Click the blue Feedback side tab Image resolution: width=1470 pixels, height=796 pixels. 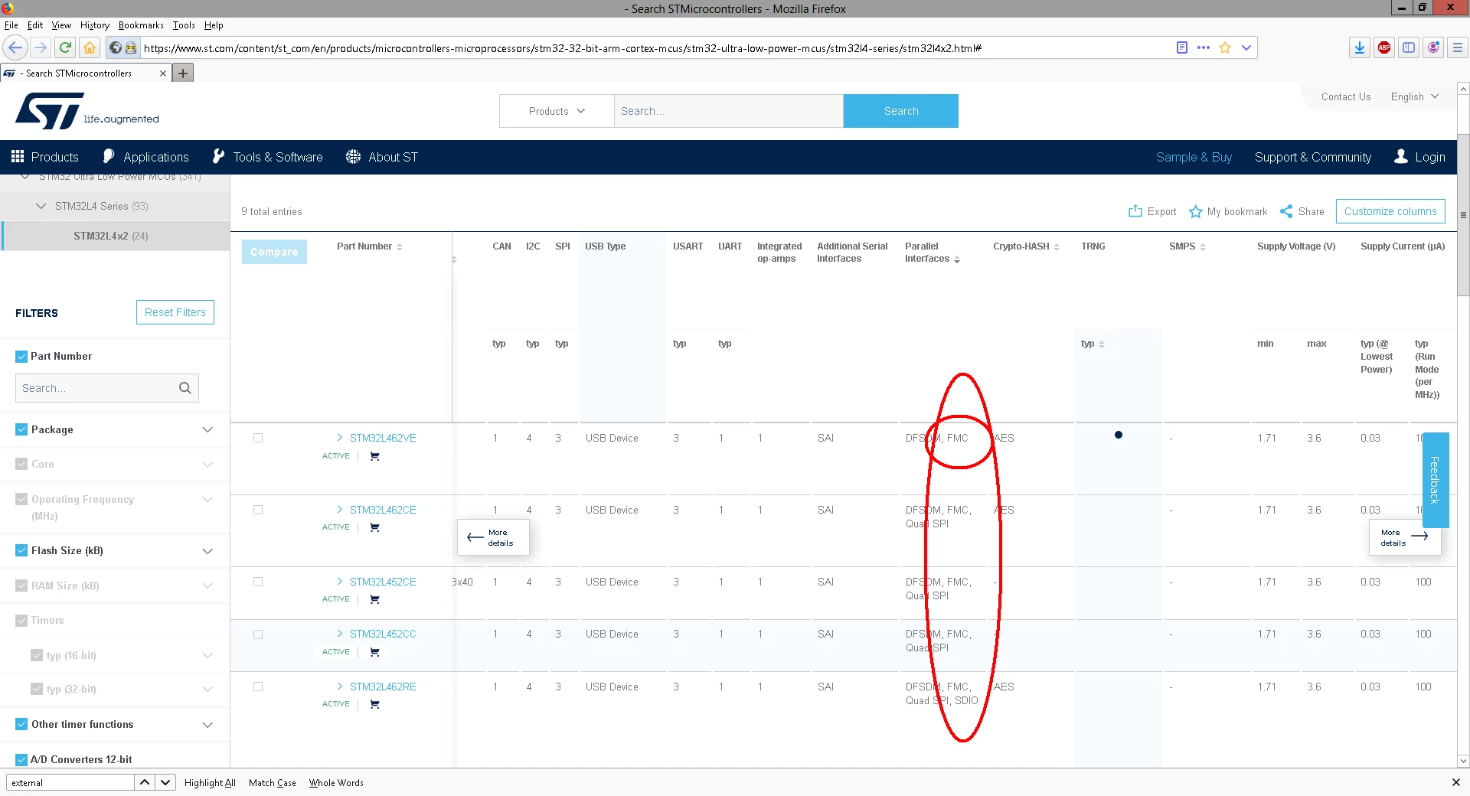(1436, 480)
